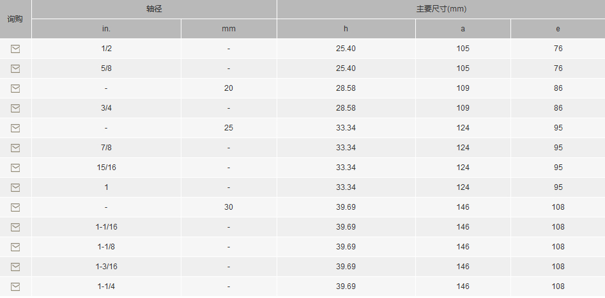Click the envelope icon for 20 mm shaft row
The height and width of the screenshot is (298, 605).
point(15,89)
